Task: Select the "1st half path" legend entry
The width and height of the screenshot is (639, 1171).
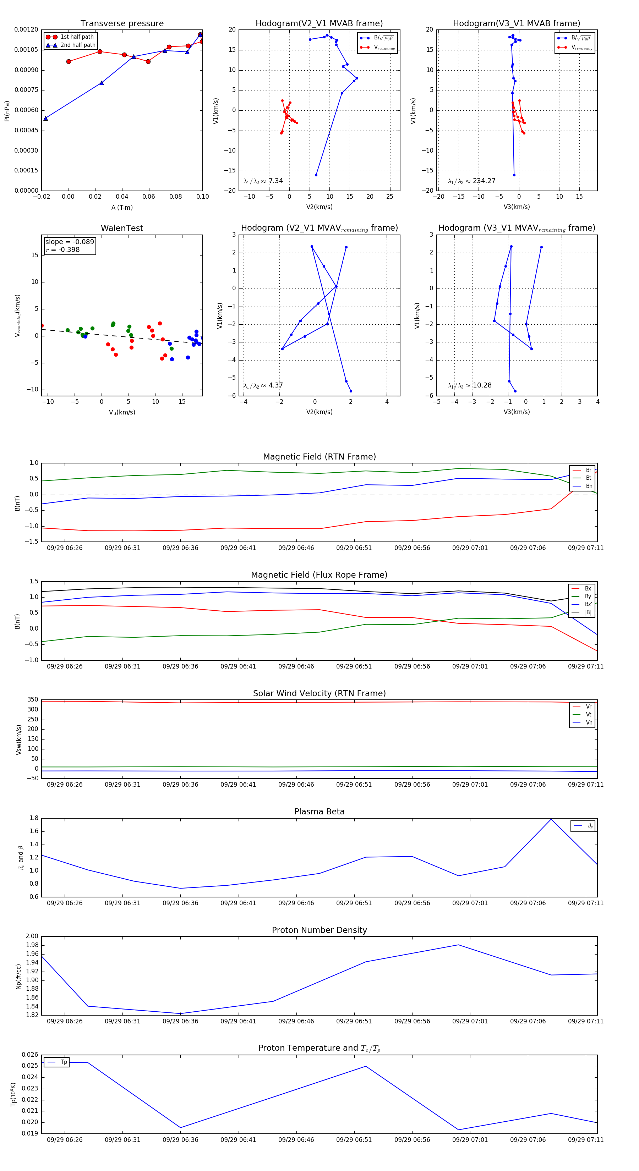Action: pos(71,37)
